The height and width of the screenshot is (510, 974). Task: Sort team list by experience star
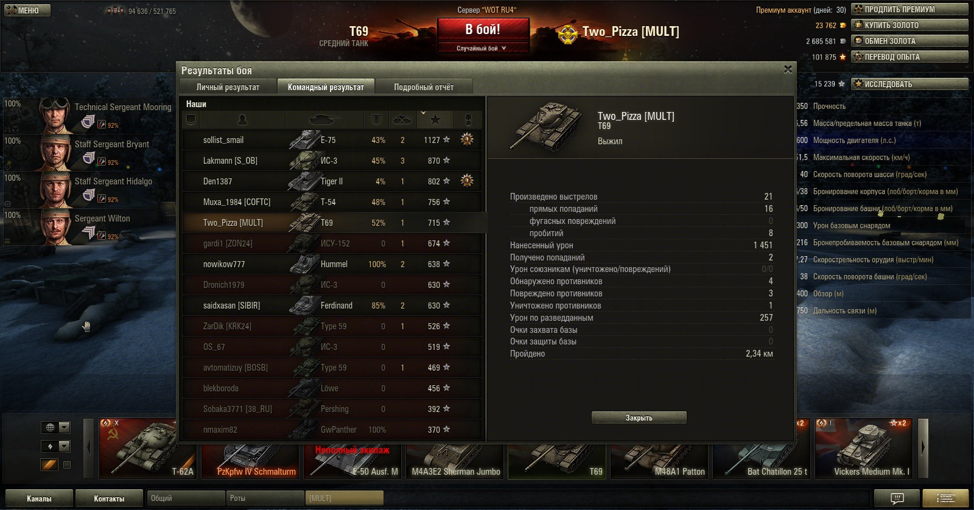pos(435,120)
